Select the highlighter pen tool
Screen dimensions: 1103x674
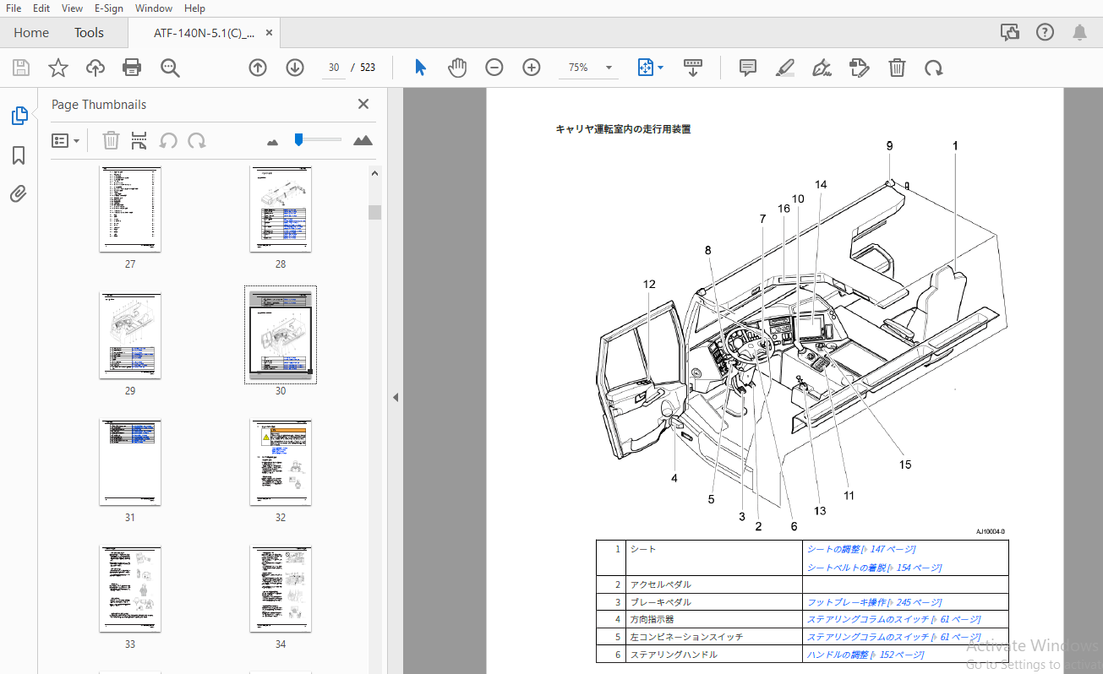pyautogui.click(x=785, y=68)
